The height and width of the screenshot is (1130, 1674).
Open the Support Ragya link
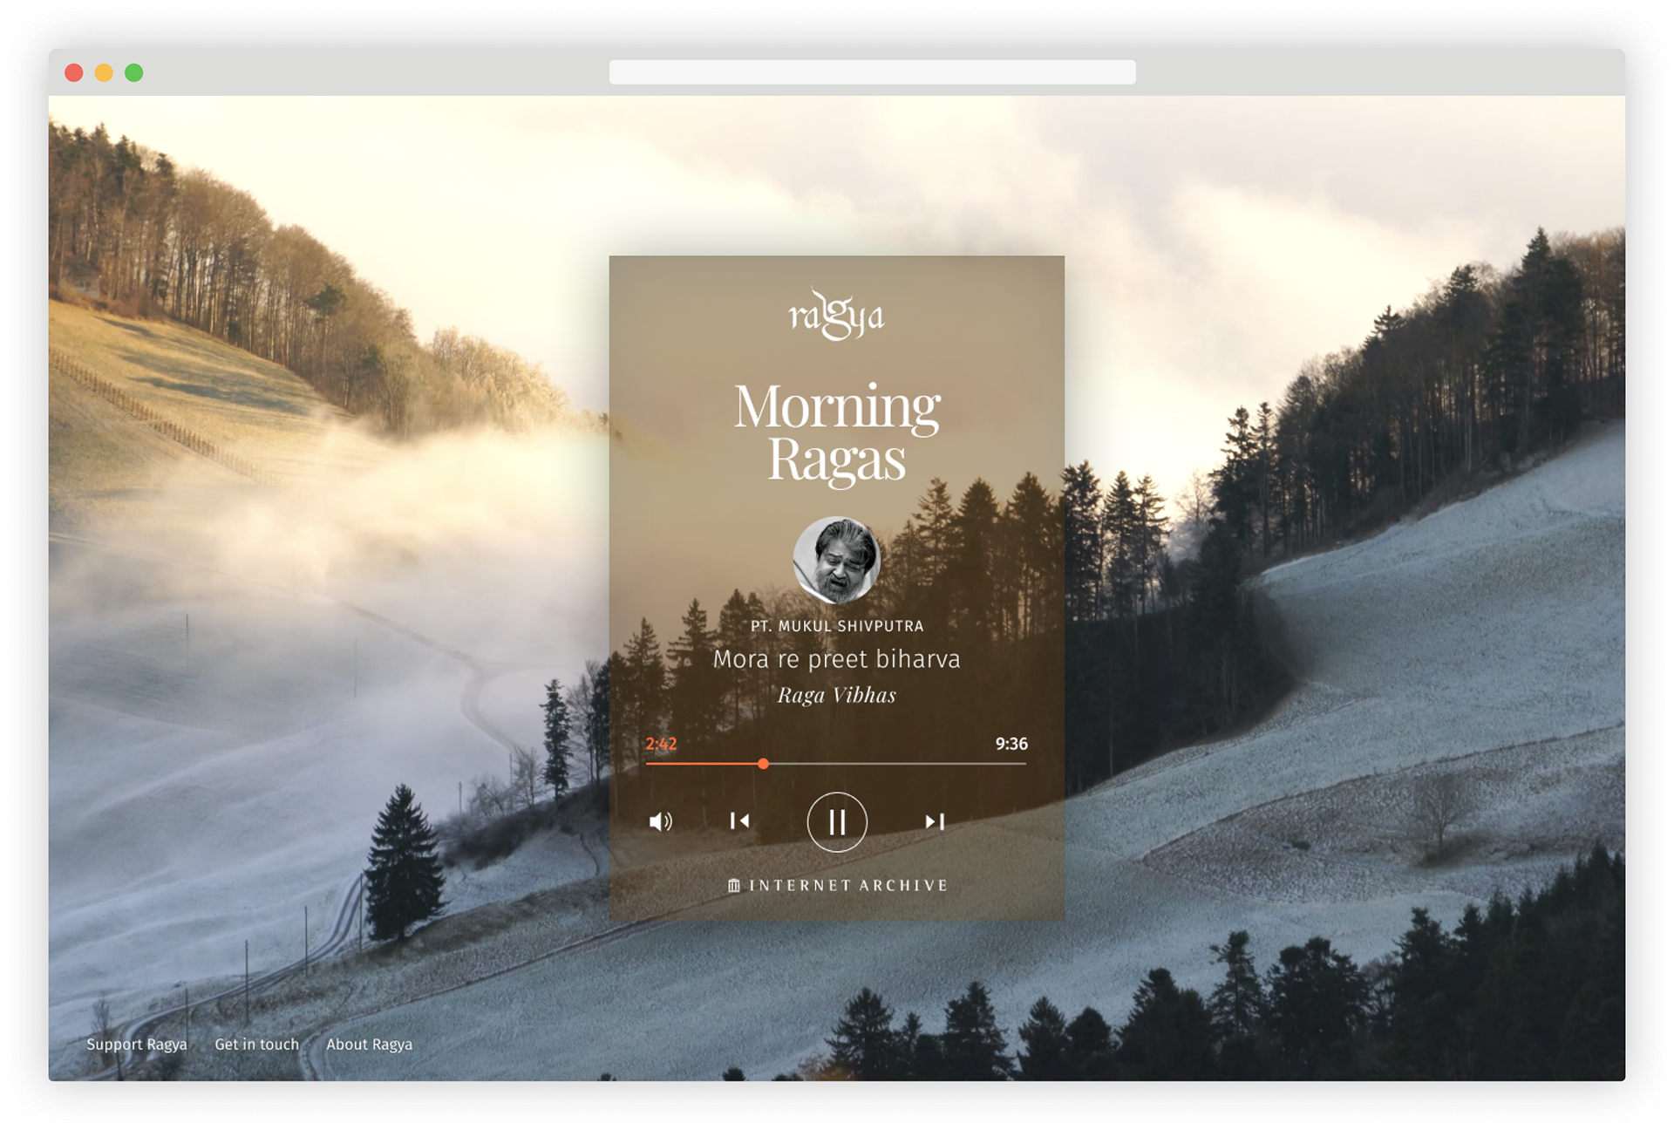tap(137, 1045)
